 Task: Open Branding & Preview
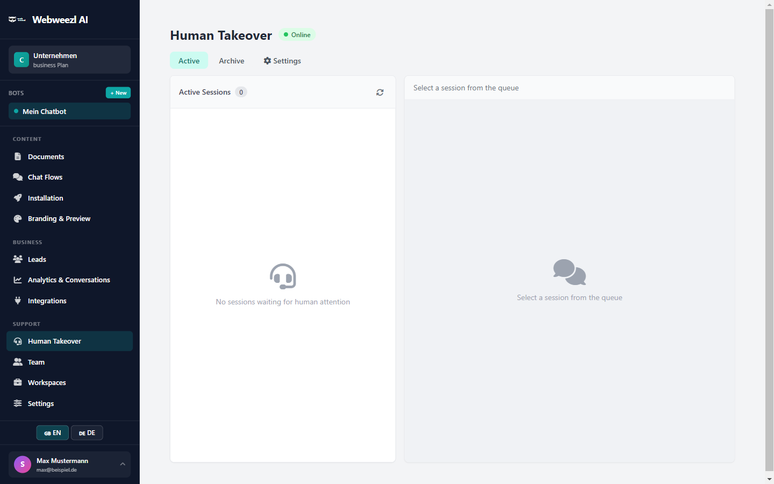(x=59, y=218)
